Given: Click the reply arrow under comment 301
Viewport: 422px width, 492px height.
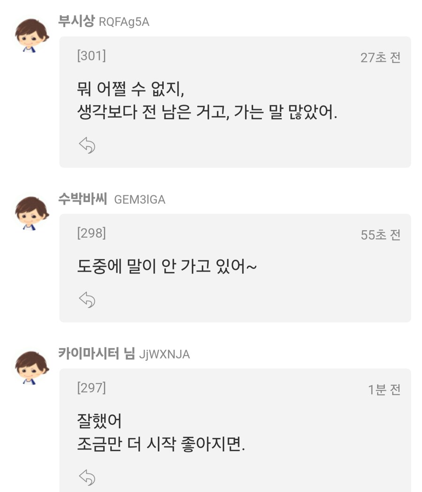Looking at the screenshot, I should [87, 145].
